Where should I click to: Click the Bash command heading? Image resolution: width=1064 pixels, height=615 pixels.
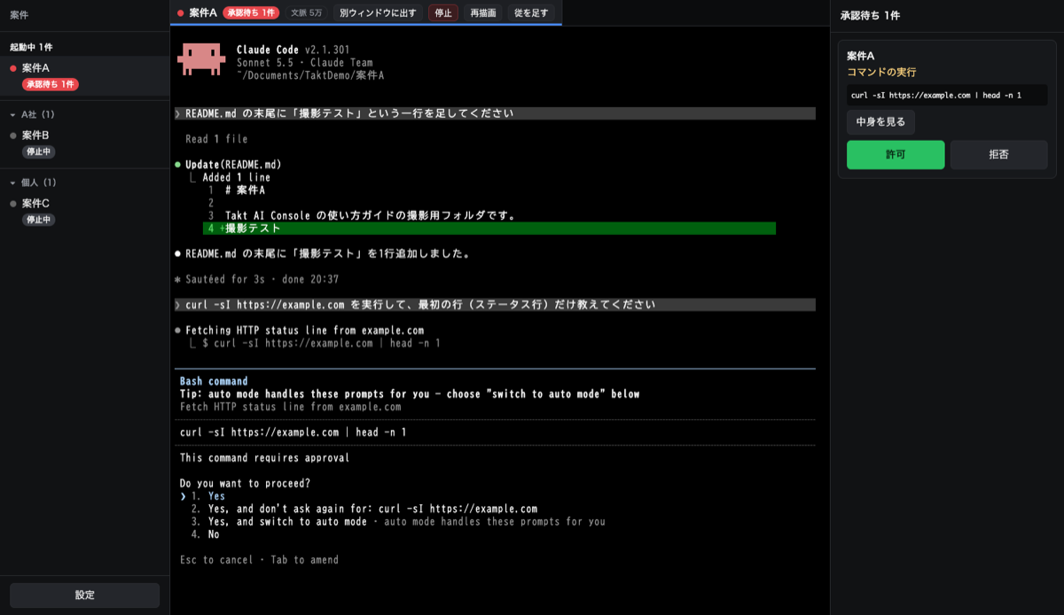[x=214, y=381]
